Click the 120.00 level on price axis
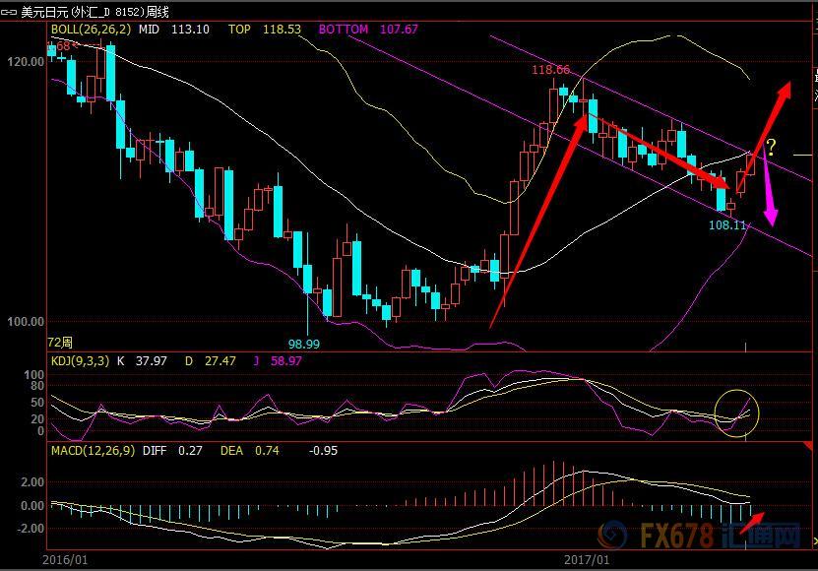This screenshot has width=818, height=571. click(x=26, y=62)
